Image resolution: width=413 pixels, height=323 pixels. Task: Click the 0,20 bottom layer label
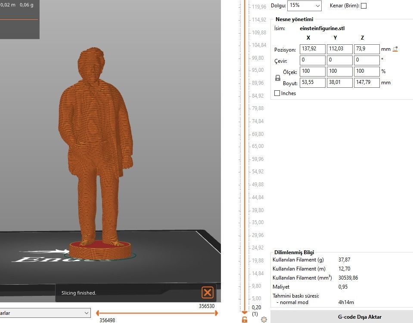click(257, 307)
